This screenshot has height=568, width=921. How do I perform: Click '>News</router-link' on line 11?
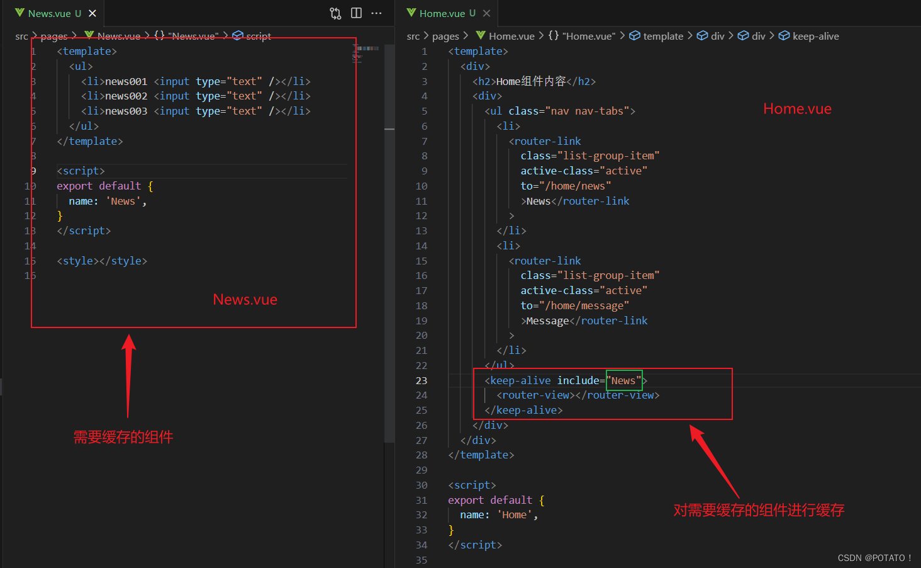coord(575,201)
